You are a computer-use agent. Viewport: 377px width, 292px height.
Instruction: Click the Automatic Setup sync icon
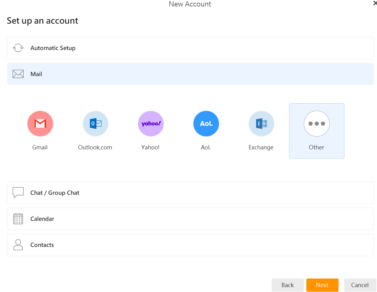pos(18,48)
